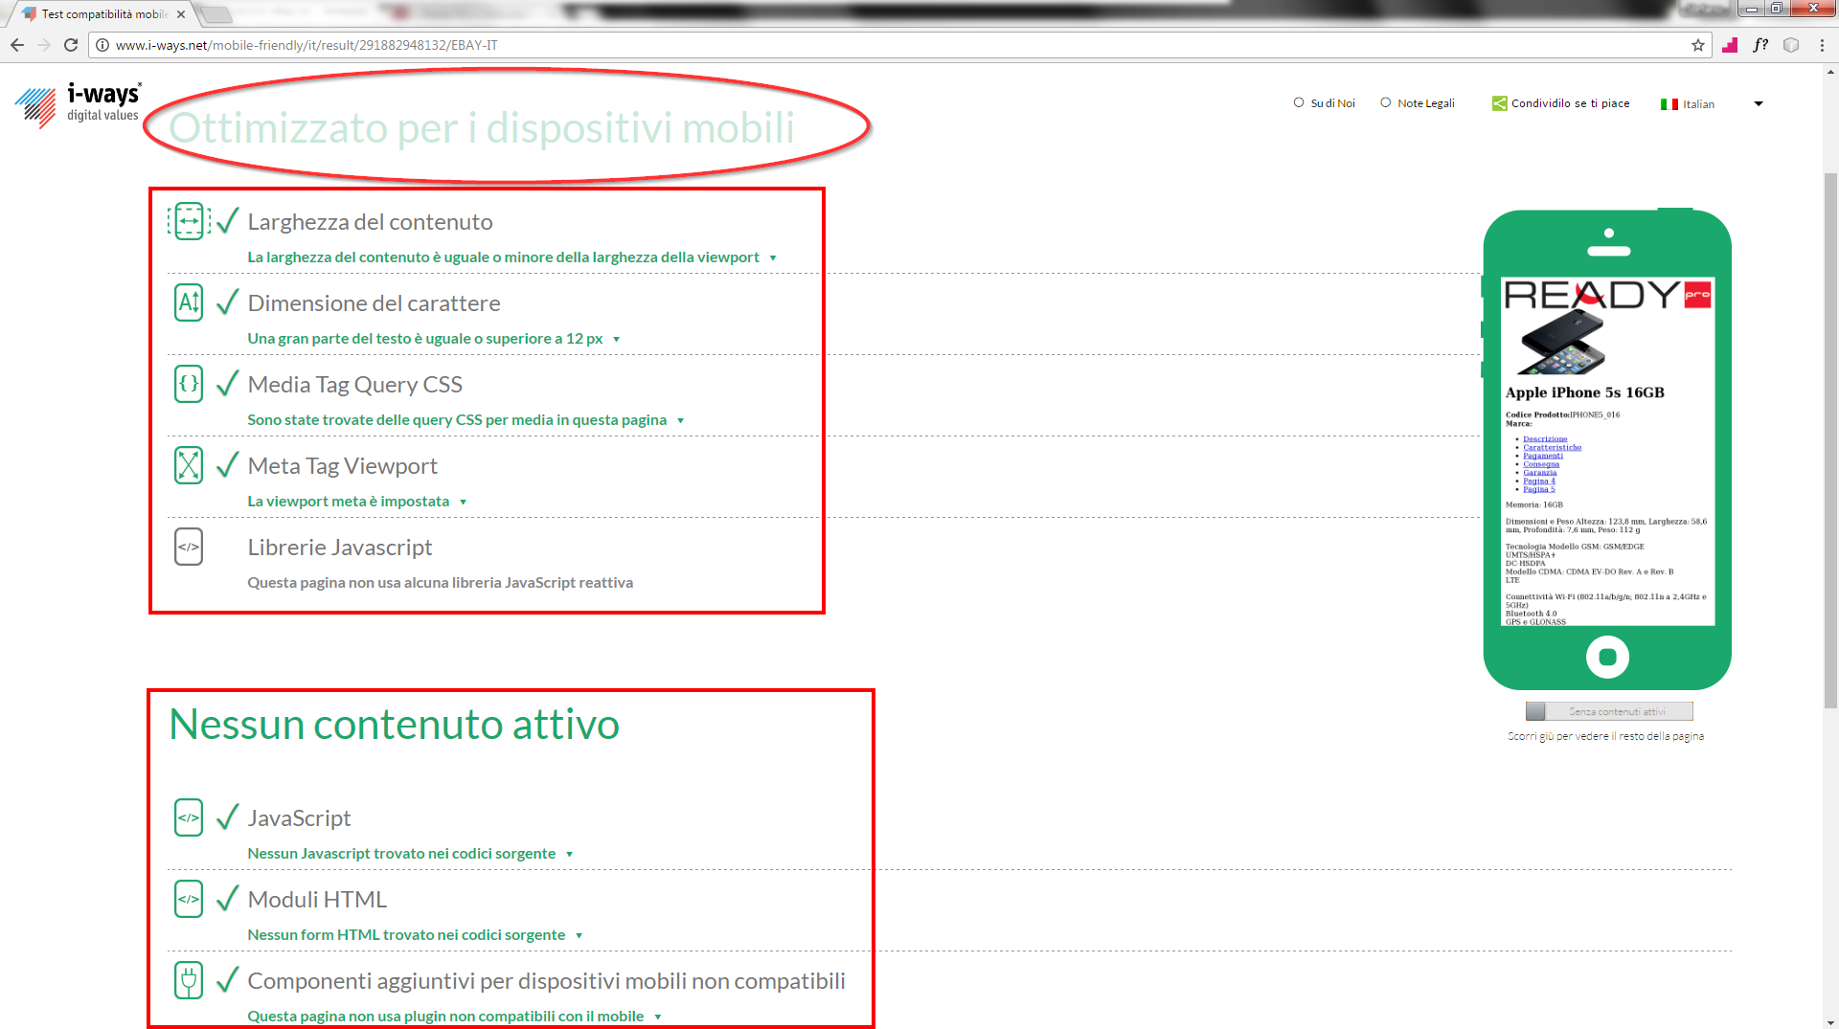Click the Librerie Javascript heading

[x=340, y=548]
